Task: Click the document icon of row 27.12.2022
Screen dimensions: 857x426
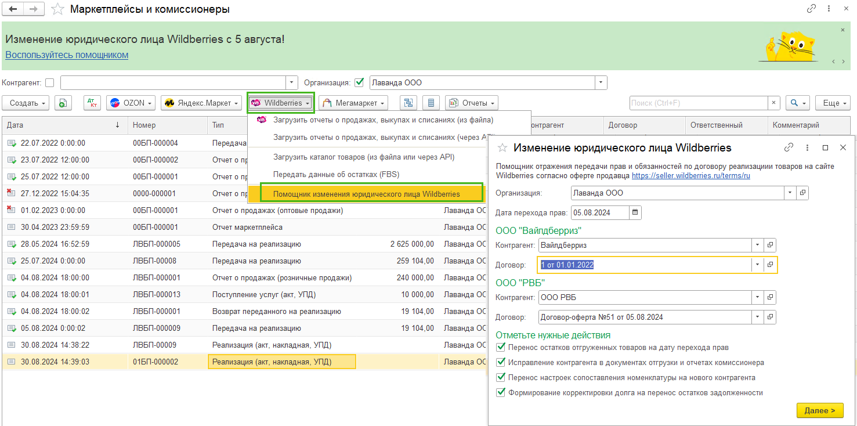Action: [11, 193]
